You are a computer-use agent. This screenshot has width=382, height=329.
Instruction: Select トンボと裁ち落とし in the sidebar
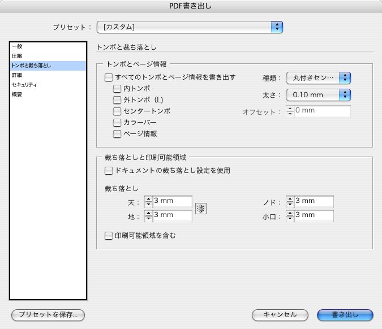coord(48,66)
